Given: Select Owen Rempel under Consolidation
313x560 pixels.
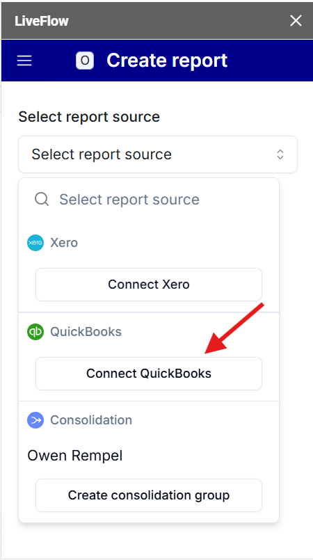Looking at the screenshot, I should coord(75,456).
